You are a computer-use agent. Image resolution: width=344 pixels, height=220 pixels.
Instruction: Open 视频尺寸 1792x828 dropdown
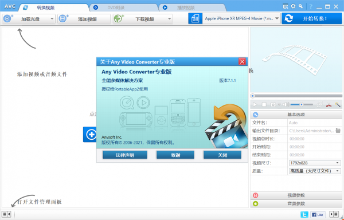pyautogui.click(x=315, y=163)
